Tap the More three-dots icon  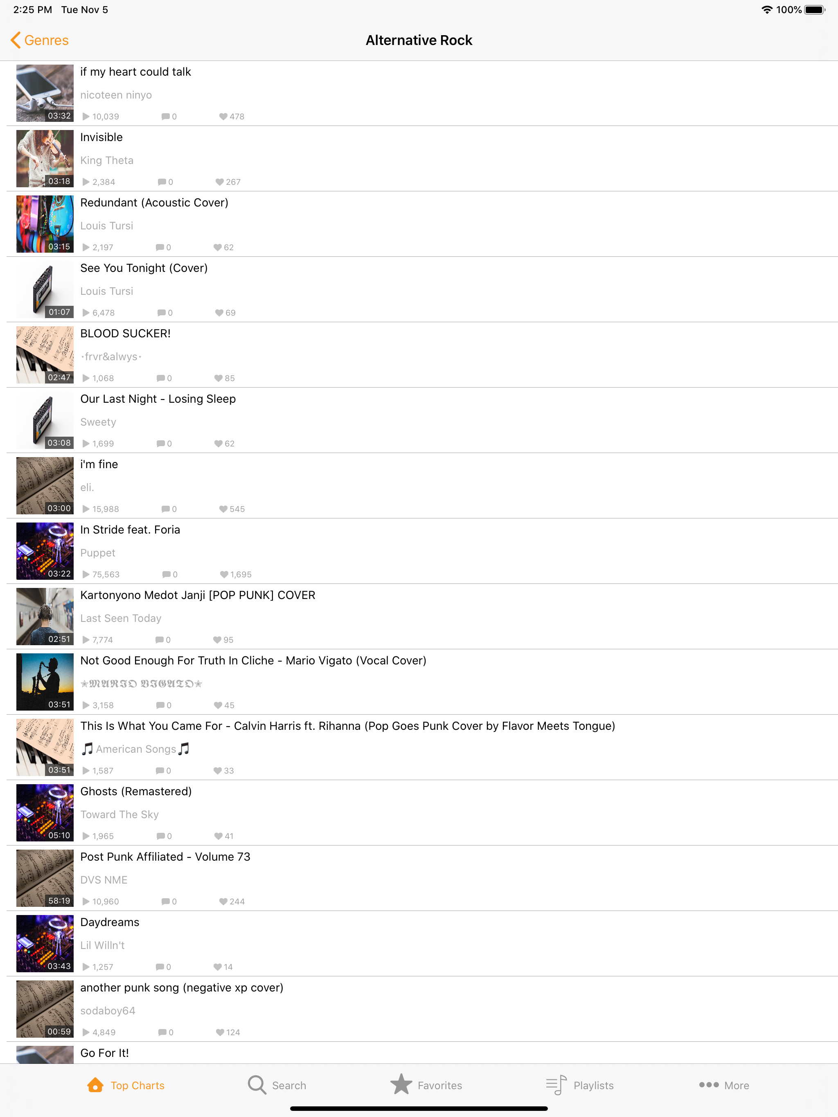pyautogui.click(x=709, y=1085)
